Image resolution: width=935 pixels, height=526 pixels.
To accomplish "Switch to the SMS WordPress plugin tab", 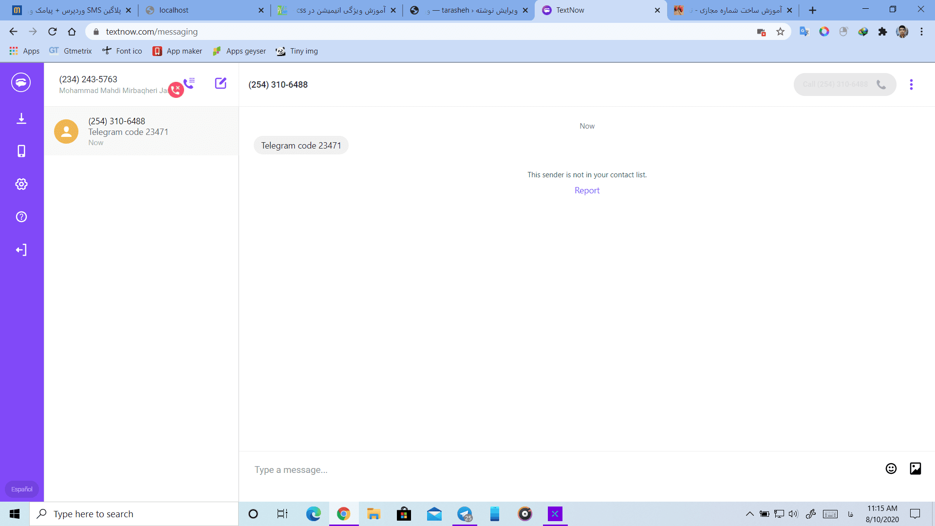I will point(72,10).
